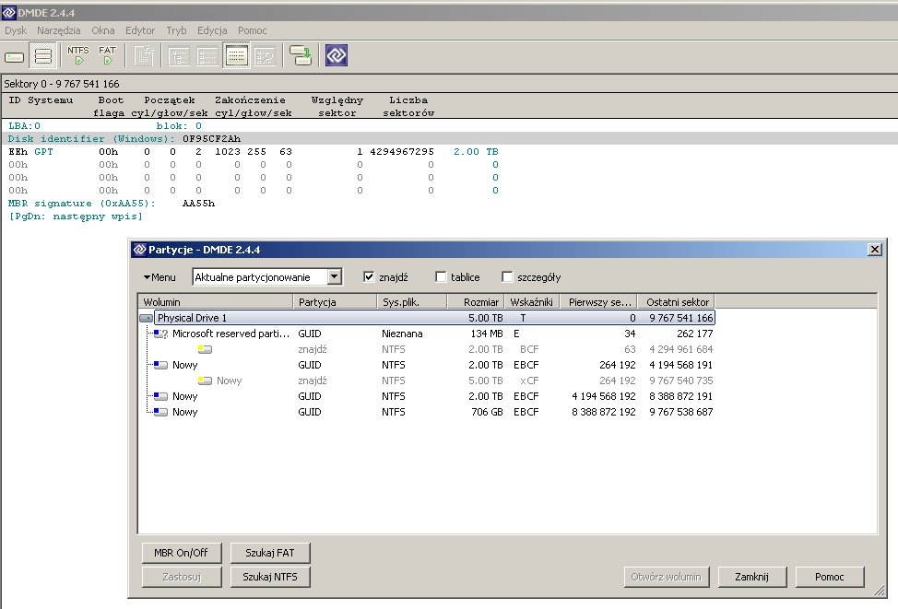Click the 'Otwórz wolumin' button

666,577
